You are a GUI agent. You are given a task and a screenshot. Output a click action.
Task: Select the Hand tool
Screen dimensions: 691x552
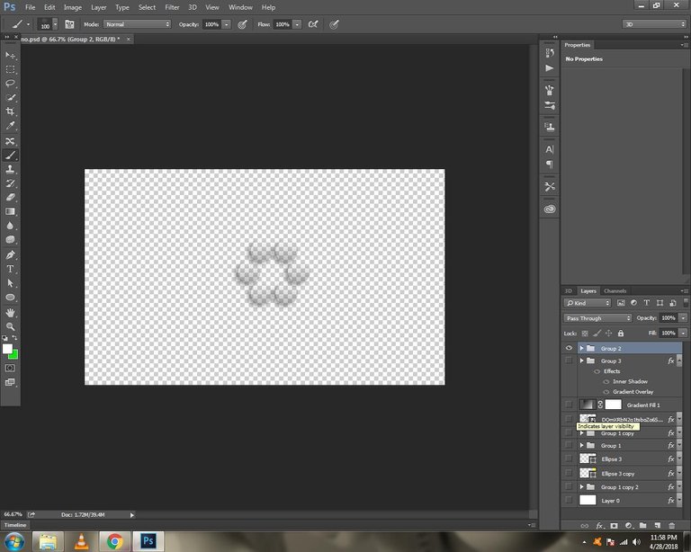10,313
